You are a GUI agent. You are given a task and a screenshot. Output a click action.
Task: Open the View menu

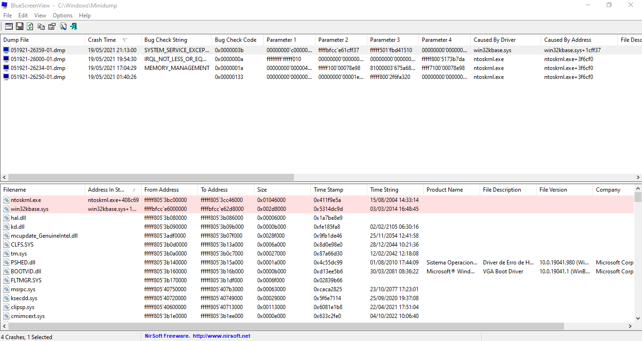40,15
